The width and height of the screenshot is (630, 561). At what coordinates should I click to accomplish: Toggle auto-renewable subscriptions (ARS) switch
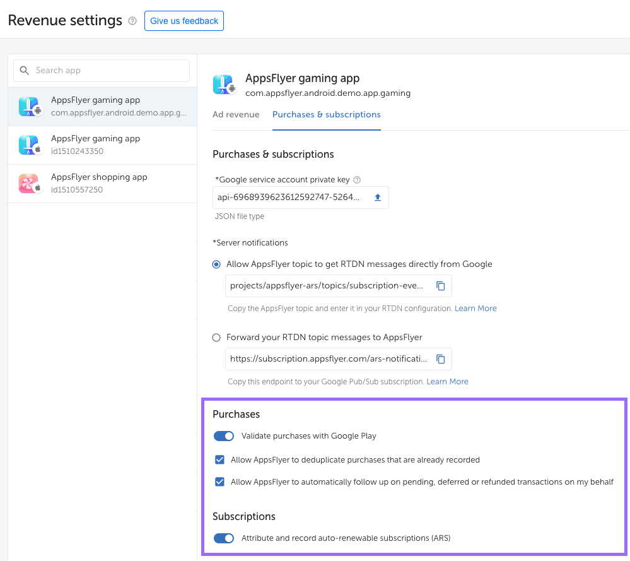click(x=224, y=538)
